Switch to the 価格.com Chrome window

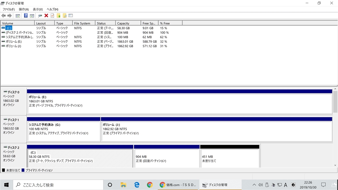coord(179,185)
